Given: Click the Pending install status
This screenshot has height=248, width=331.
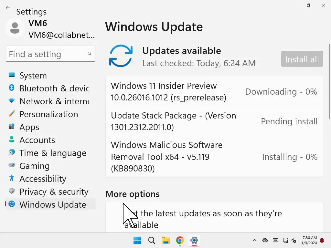Looking at the screenshot, I should point(289,121).
